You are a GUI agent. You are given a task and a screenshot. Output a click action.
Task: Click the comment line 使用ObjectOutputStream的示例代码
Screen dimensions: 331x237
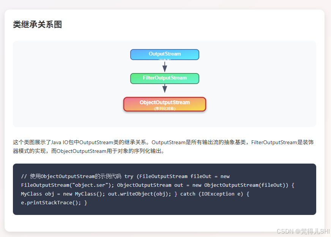(x=71, y=176)
